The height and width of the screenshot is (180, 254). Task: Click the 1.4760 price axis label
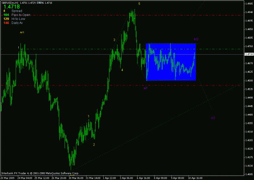tap(249, 46)
